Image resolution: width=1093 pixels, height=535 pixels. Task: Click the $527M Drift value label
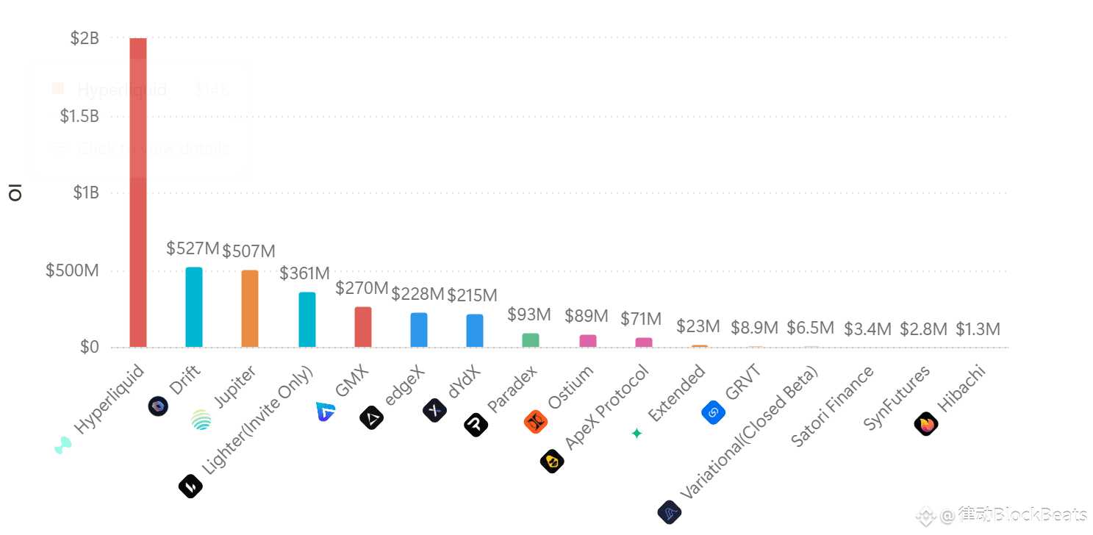[193, 248]
